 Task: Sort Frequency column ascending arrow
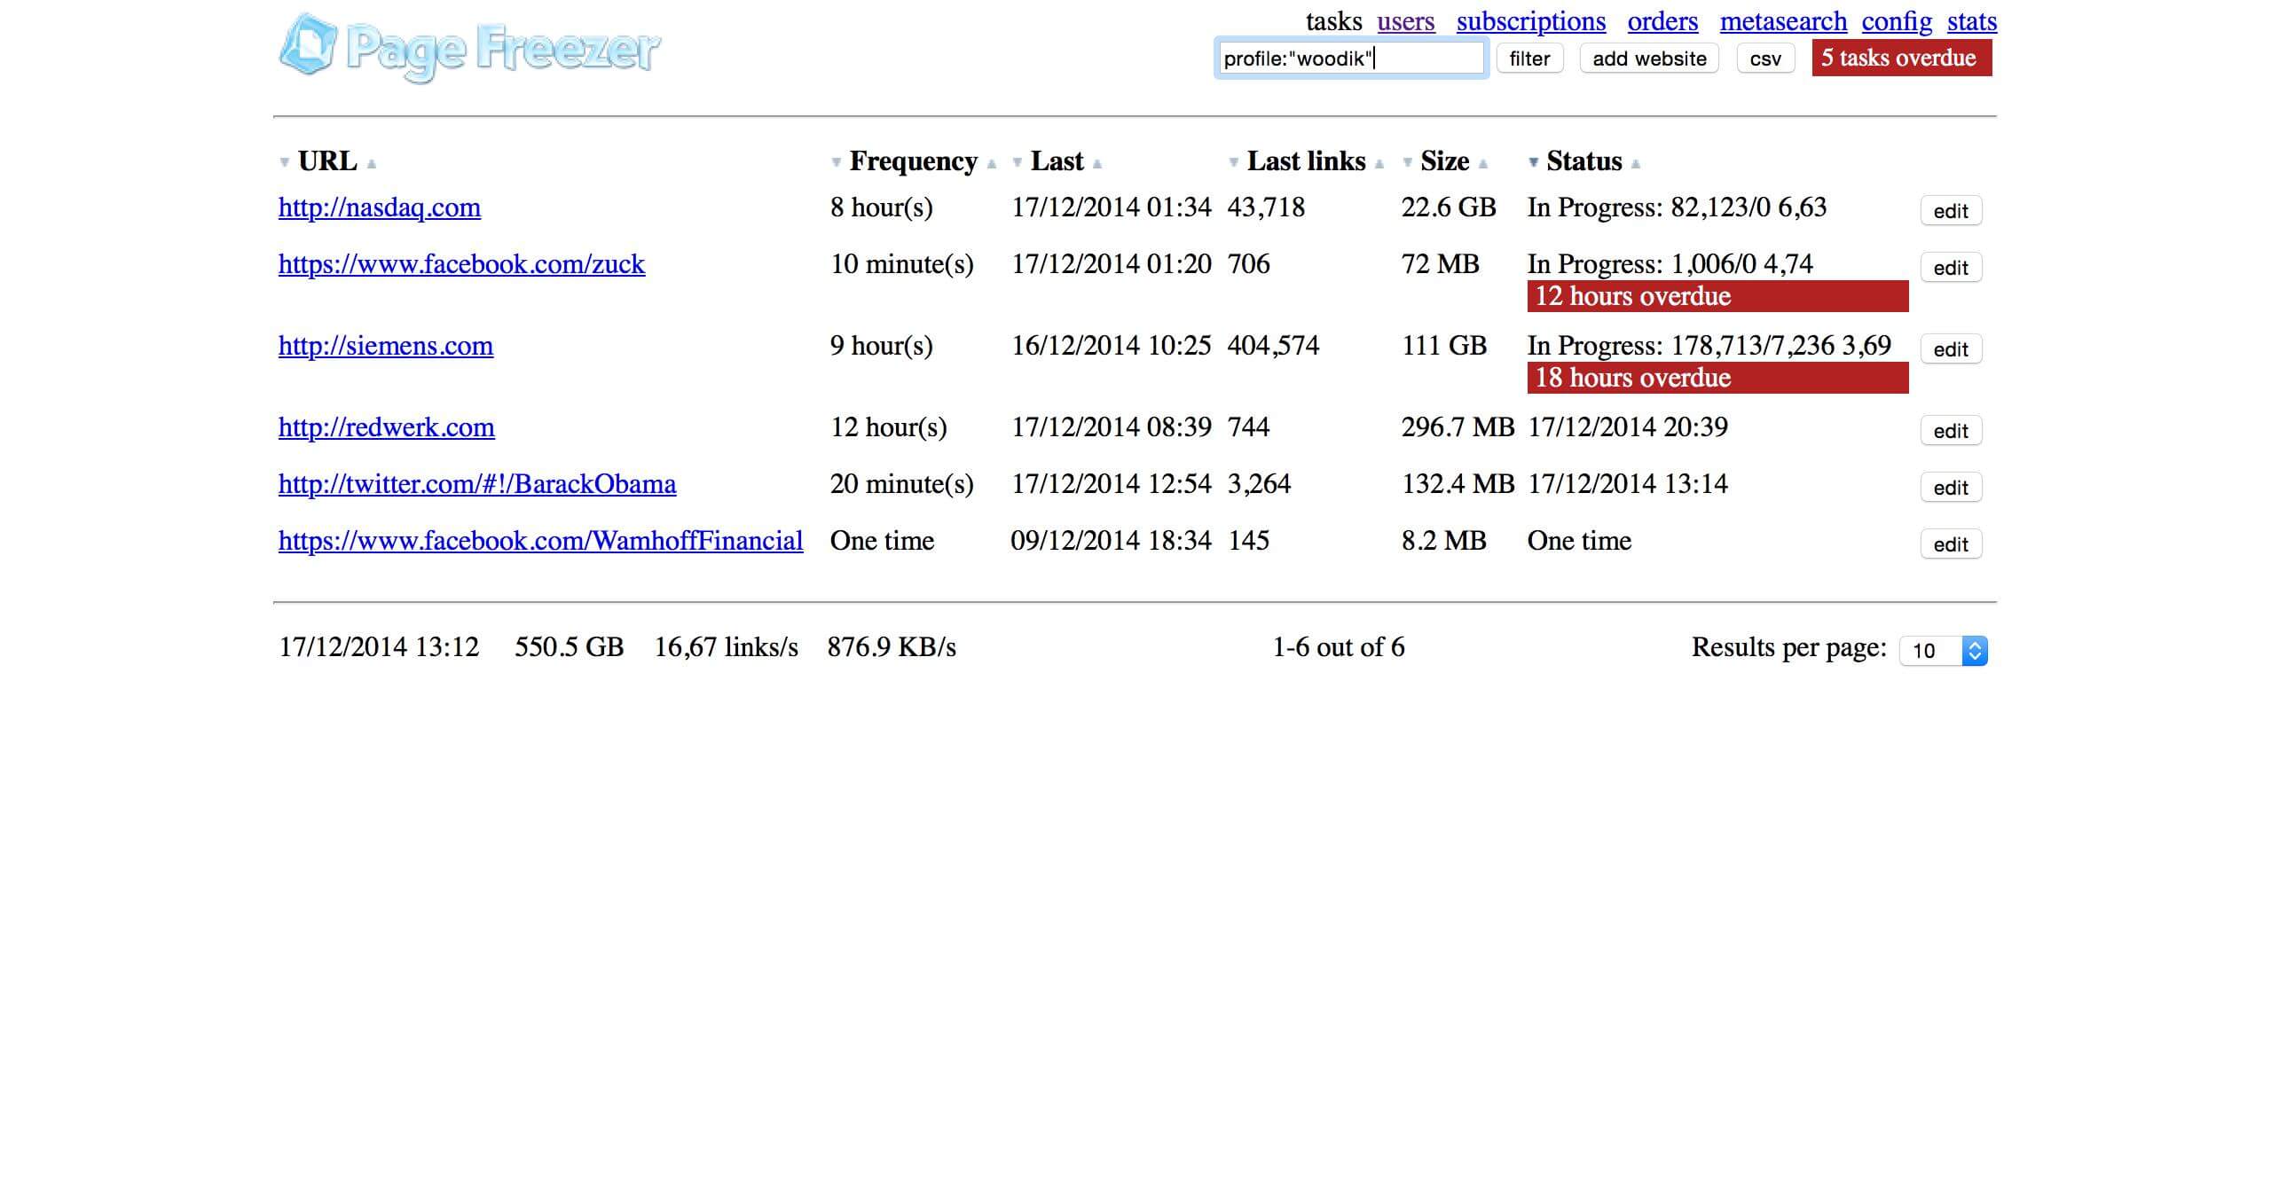point(992,163)
